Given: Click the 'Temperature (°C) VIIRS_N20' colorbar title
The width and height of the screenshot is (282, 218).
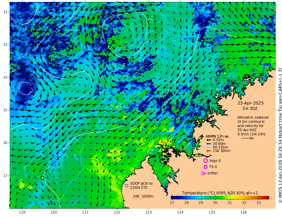Looking at the screenshot, I should (x=208, y=193).
